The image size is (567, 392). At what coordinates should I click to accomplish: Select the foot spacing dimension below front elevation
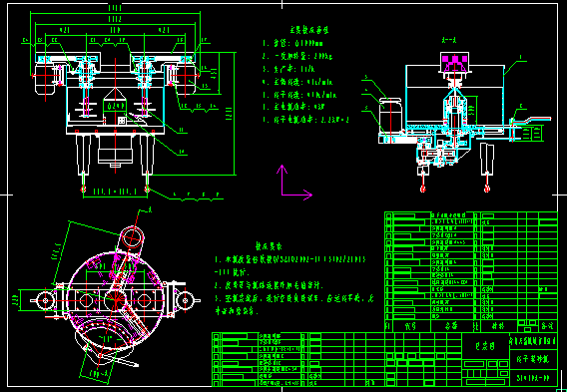click(x=115, y=193)
